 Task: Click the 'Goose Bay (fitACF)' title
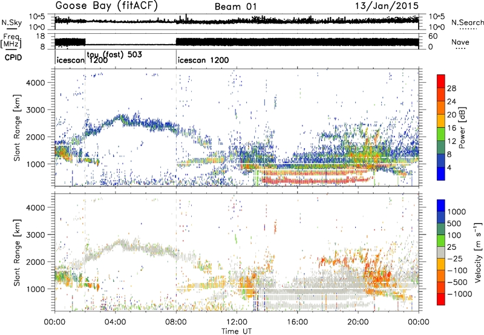[106, 6]
